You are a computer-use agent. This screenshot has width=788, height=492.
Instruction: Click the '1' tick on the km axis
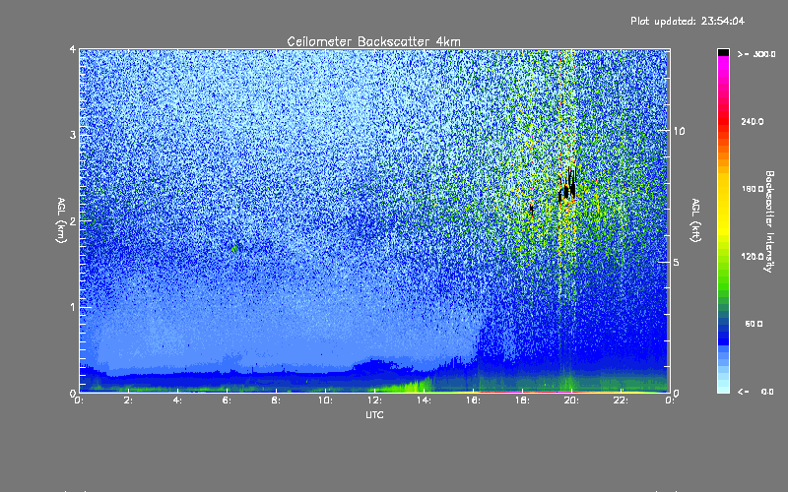[73, 307]
